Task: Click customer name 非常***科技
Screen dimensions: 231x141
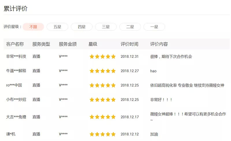Action: coord(16,56)
